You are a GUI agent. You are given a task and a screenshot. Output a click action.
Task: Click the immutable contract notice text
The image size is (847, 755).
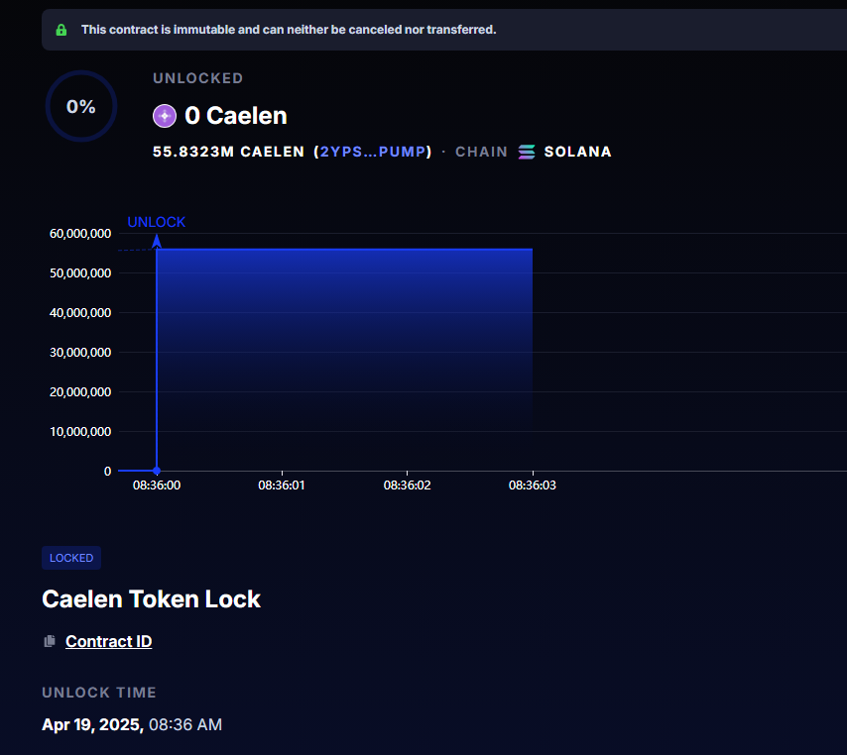(x=289, y=30)
